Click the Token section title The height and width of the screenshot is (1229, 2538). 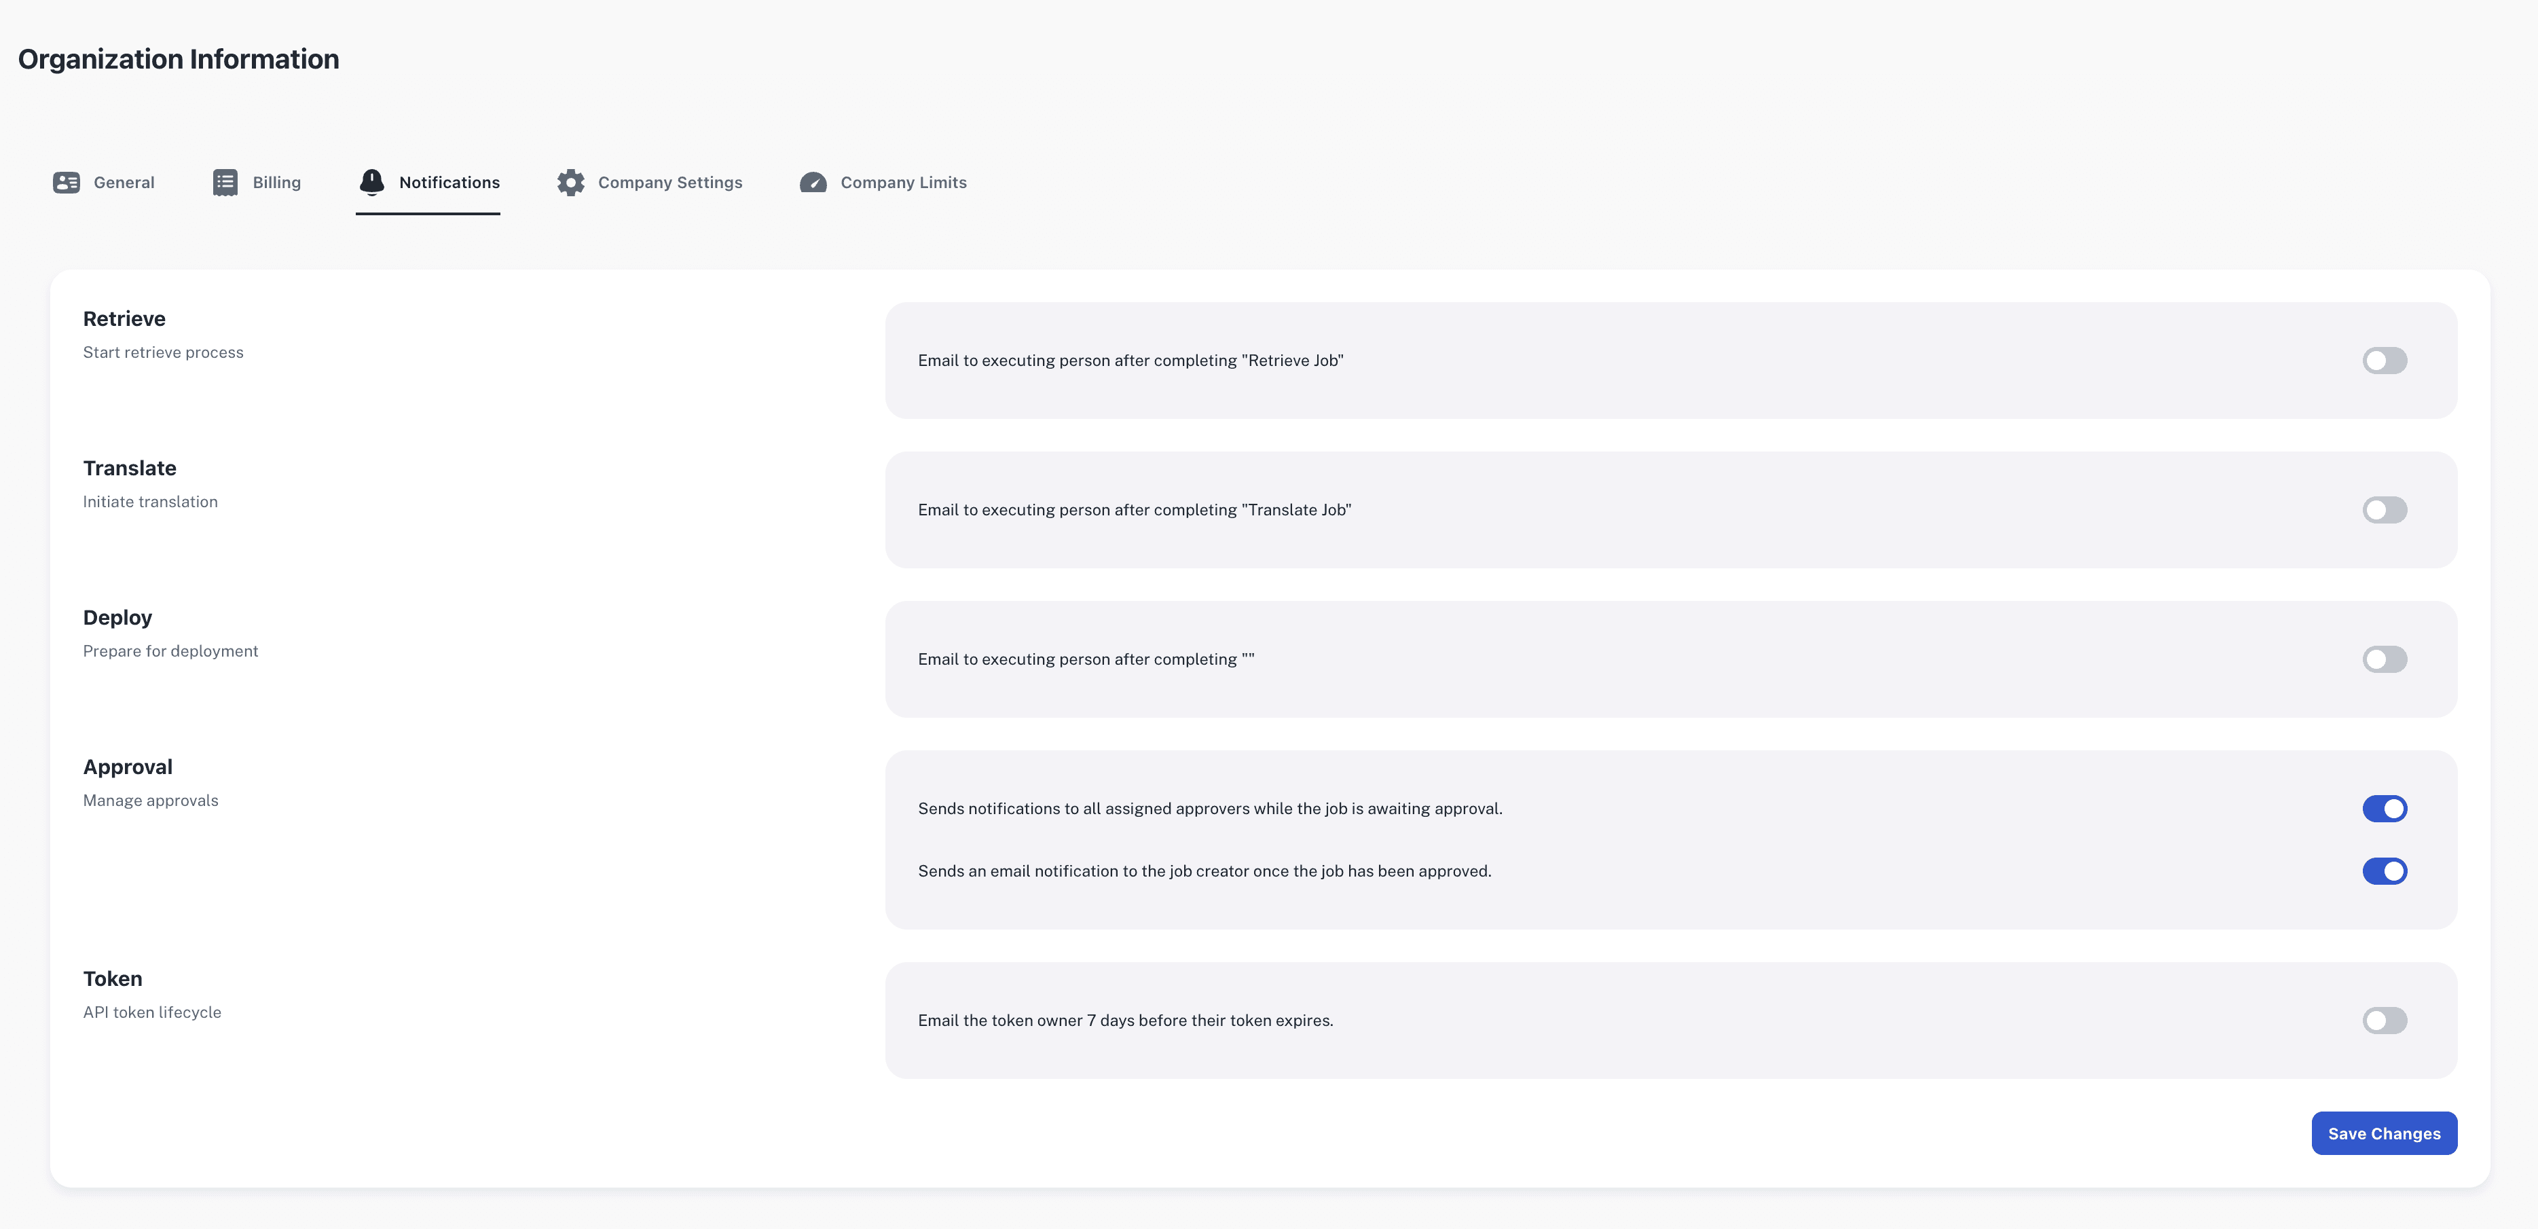pos(112,978)
